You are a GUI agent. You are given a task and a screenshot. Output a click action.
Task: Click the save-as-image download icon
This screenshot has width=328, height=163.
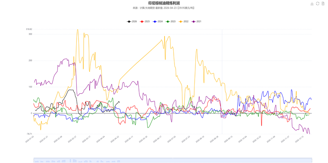click(312, 4)
